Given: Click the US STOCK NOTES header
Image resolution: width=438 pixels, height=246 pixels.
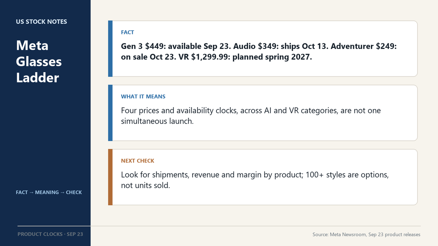Looking at the screenshot, I should [x=42, y=22].
